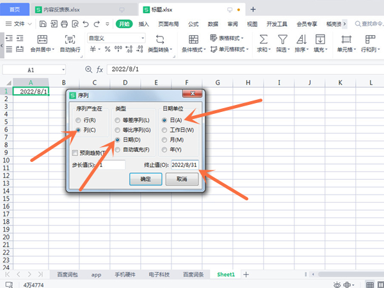Switch to the 公式 formula ribbon tab
The width and height of the screenshot is (384, 288).
(193, 24)
